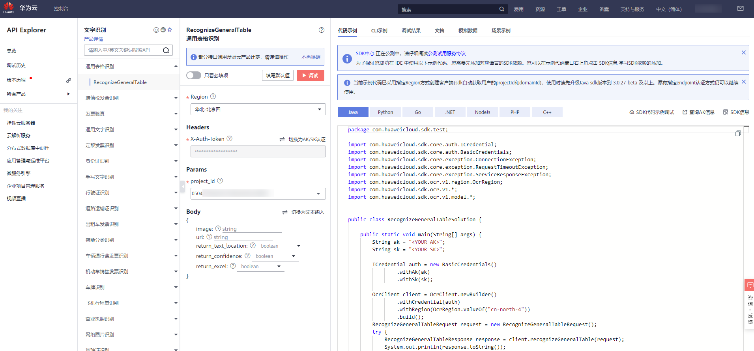Click 查询AK信息 button
Screen dimensions: 754x351
click(x=698, y=112)
